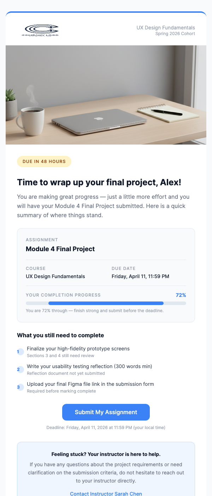Screen dimensions: 212x496
Task: Click the Due in 48 Hours badge
Action: coord(44,162)
